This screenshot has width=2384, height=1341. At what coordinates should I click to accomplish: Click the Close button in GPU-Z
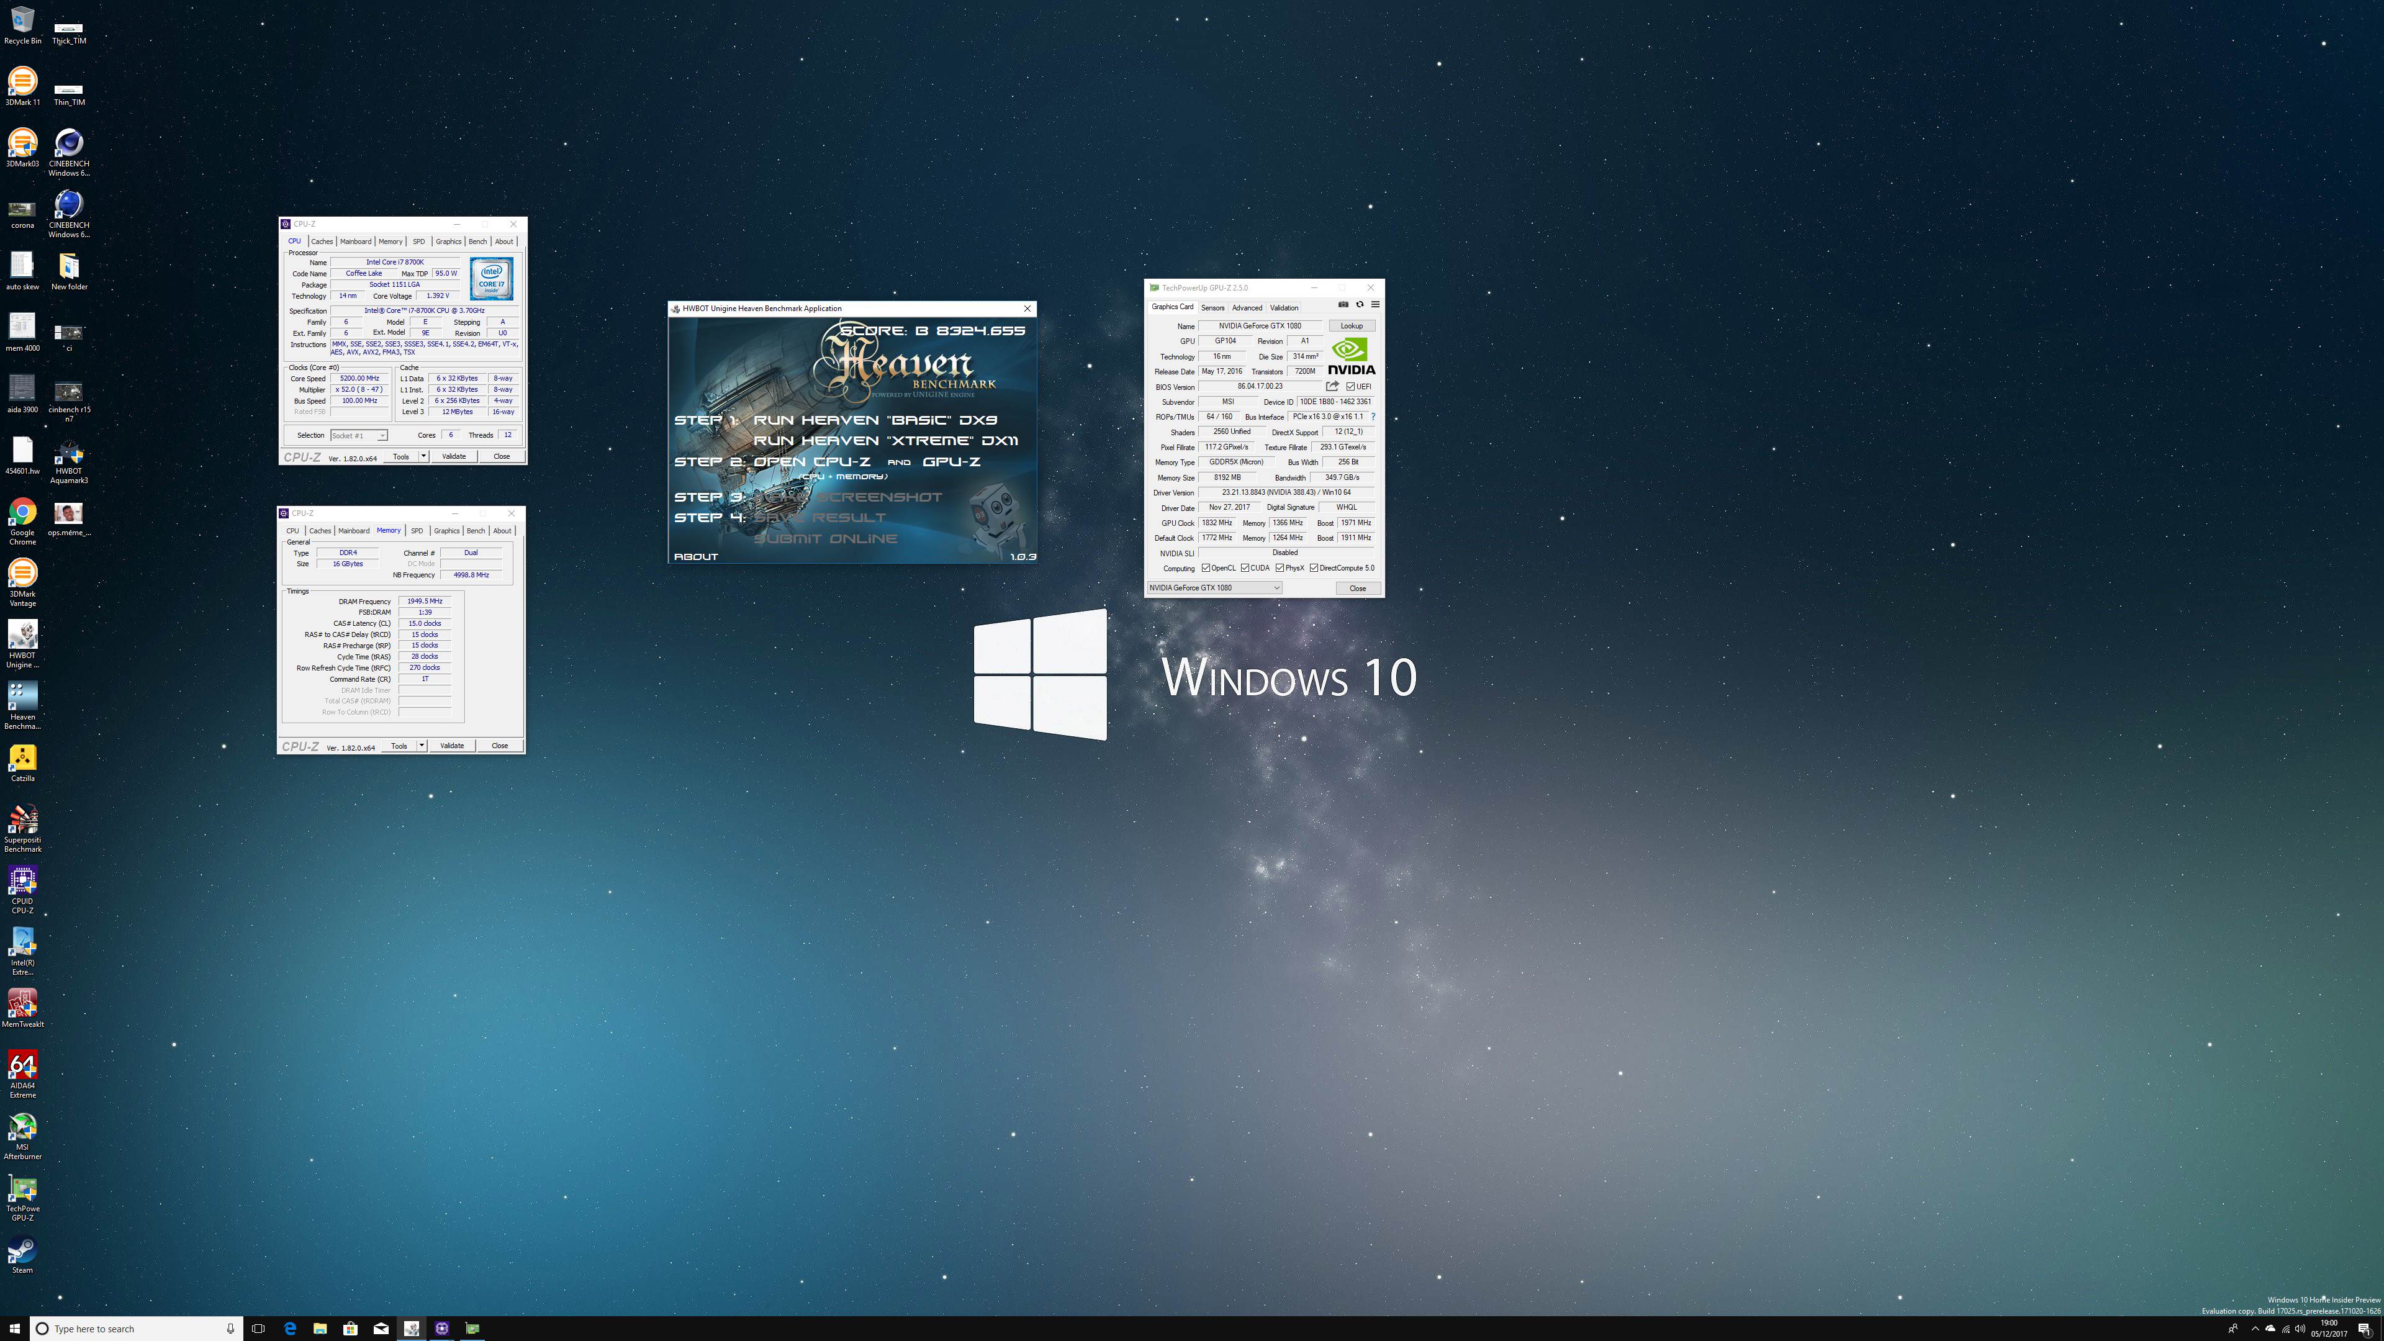coord(1358,588)
